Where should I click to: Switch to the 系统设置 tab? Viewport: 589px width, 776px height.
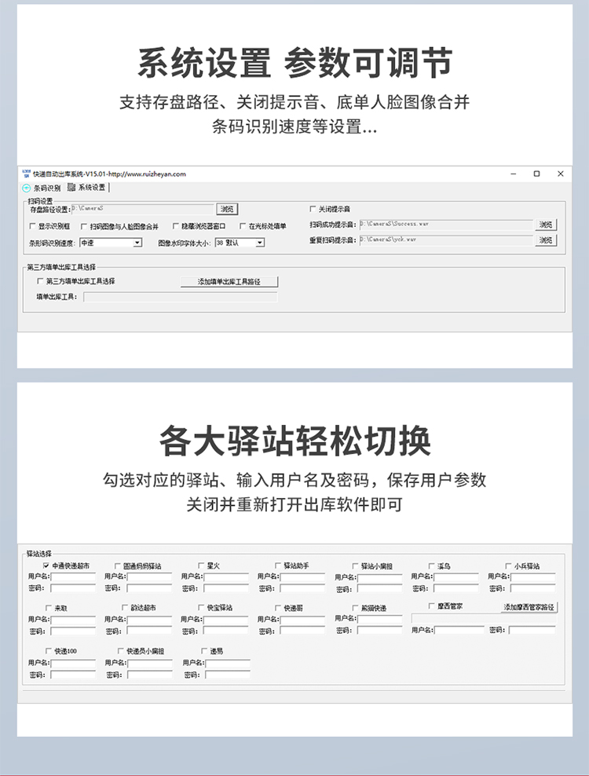tap(86, 188)
